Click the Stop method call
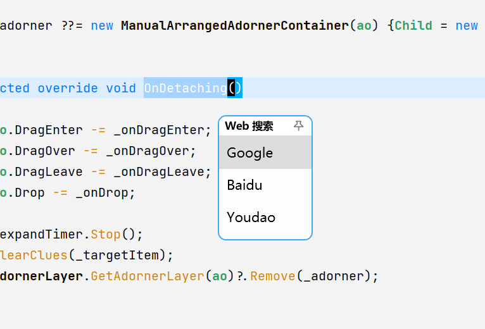Viewport: 485px width, 329px height. (106, 234)
